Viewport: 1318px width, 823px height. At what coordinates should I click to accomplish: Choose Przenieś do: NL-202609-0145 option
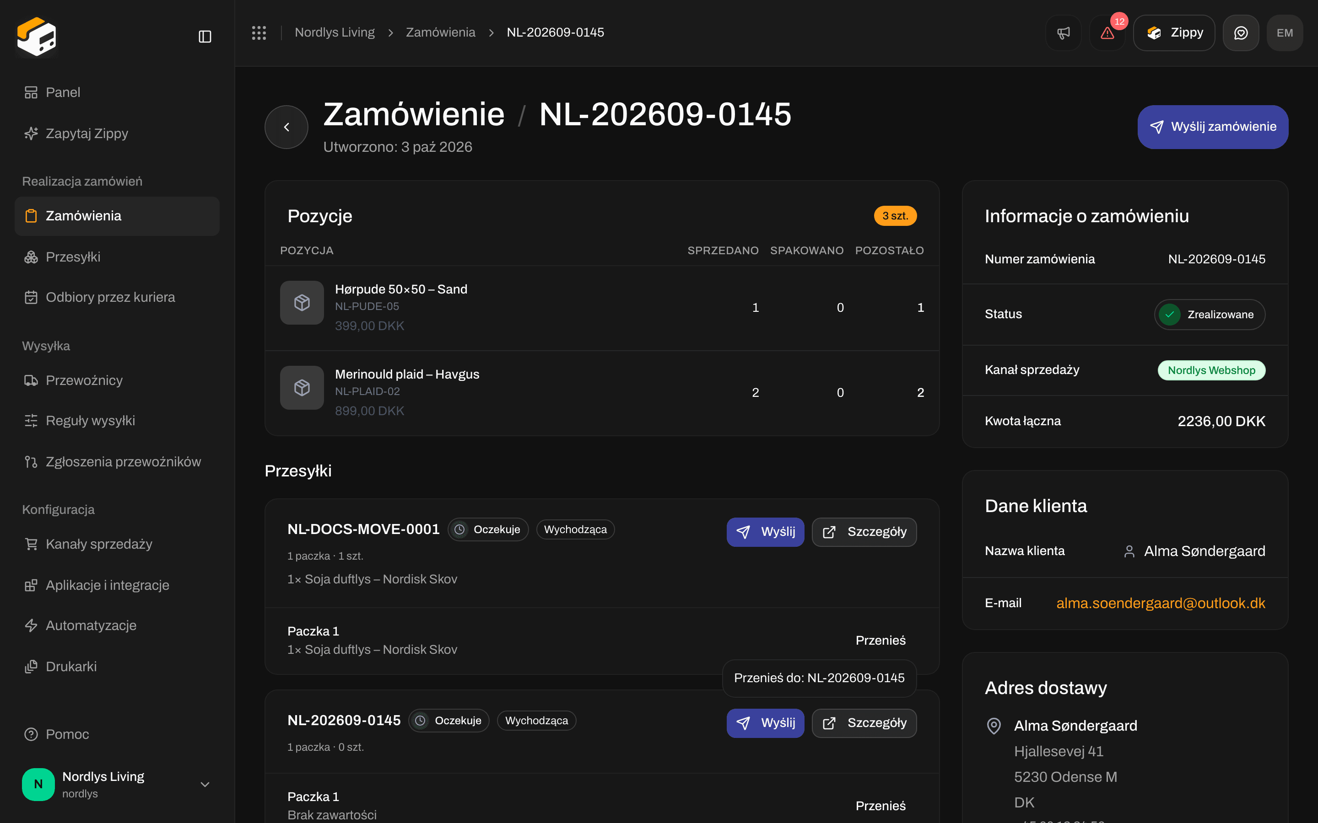pyautogui.click(x=819, y=678)
